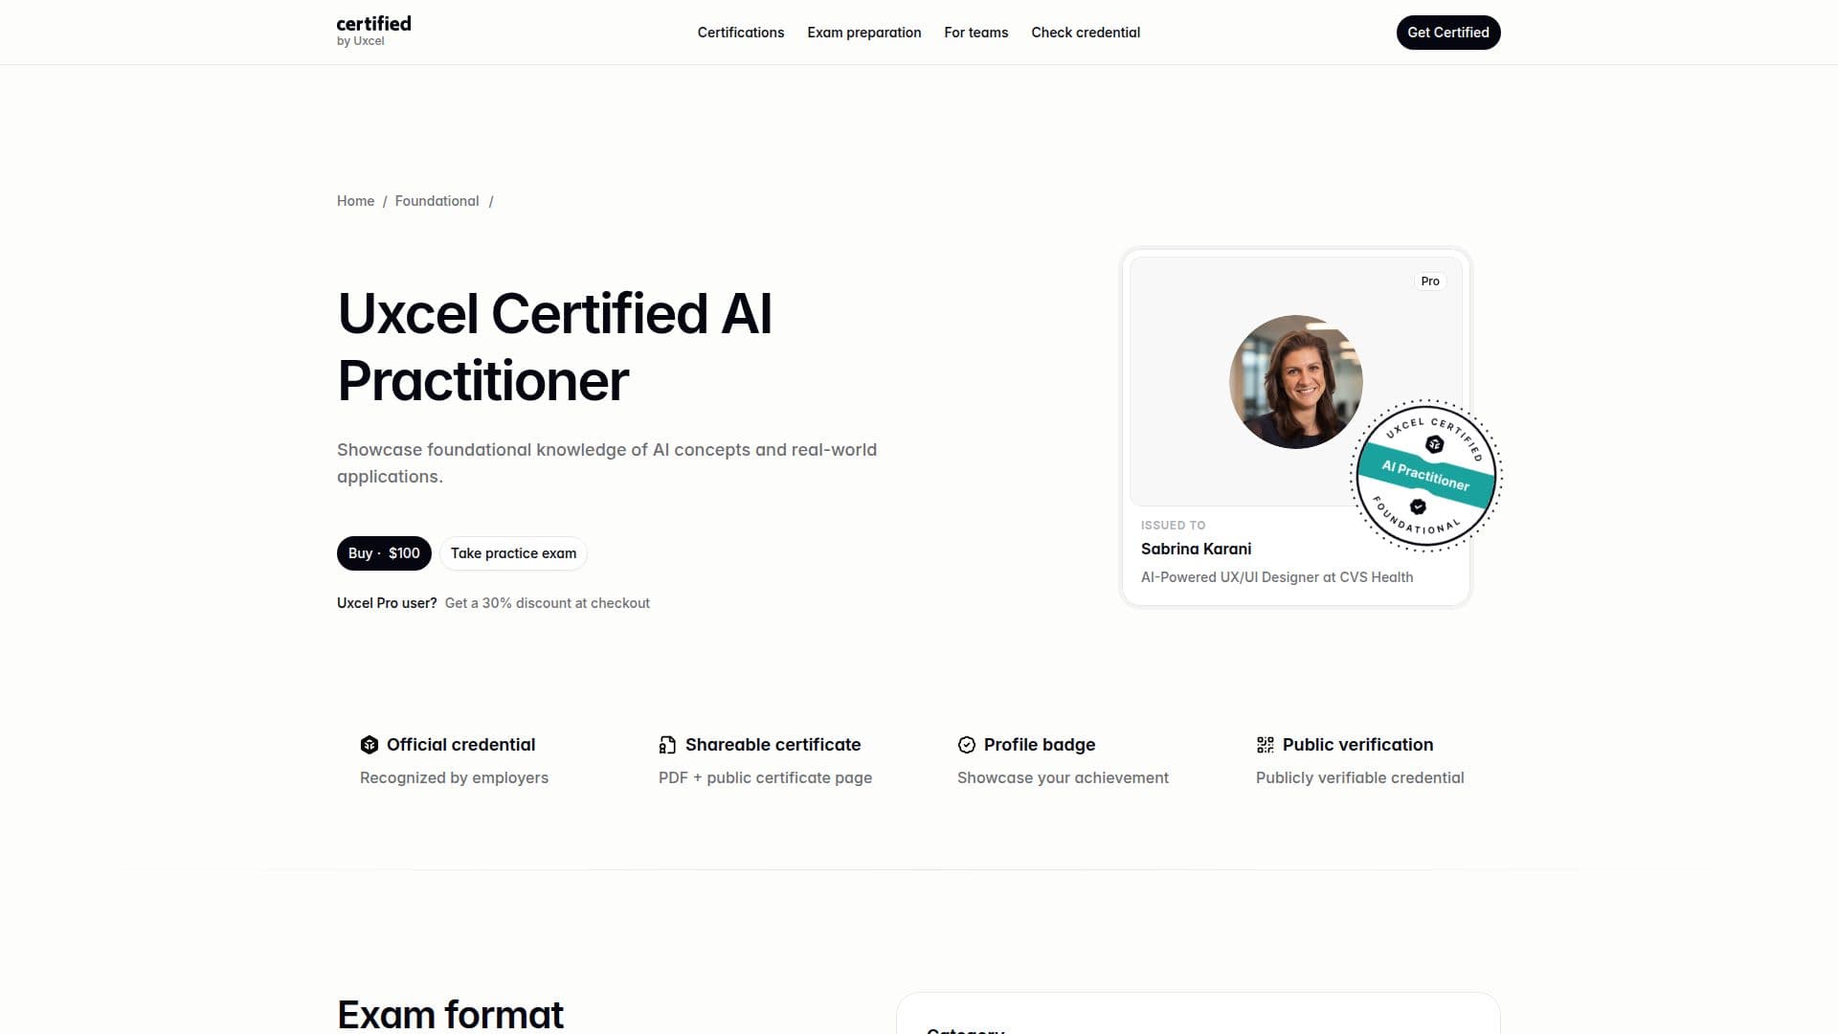
Task: Click the Uxcel Pro user? text
Action: tap(387, 603)
